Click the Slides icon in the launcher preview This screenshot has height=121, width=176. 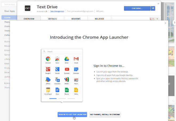pyautogui.click(x=76, y=90)
